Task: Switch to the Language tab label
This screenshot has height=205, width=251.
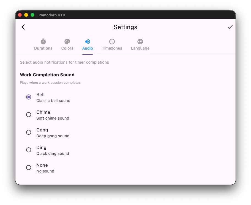Action: coord(140,48)
